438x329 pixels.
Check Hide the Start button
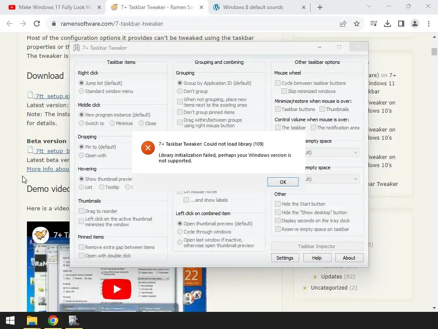pyautogui.click(x=278, y=203)
